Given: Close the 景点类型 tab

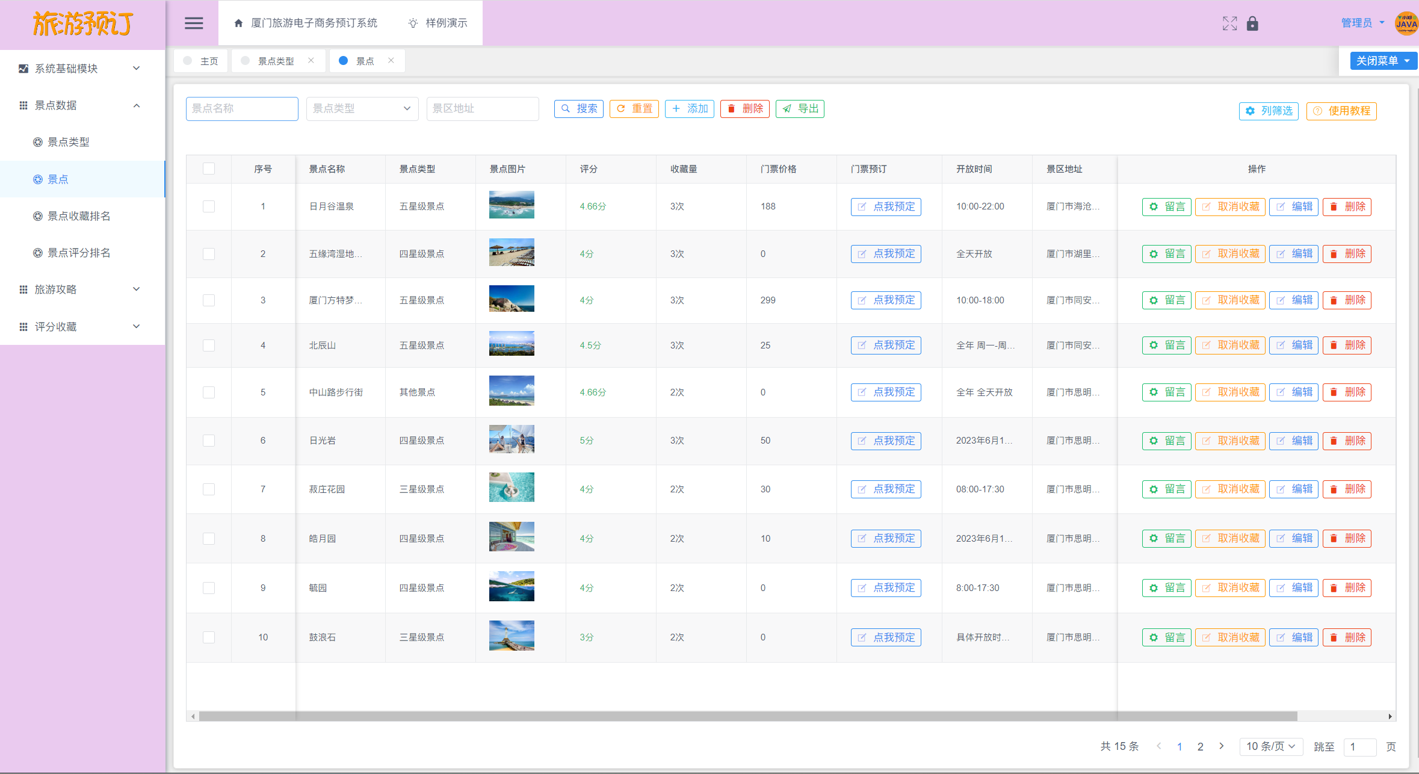Looking at the screenshot, I should (311, 60).
